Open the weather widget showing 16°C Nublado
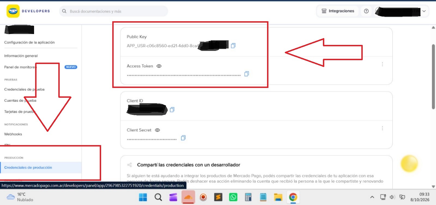The height and width of the screenshot is (205, 436). (x=20, y=197)
